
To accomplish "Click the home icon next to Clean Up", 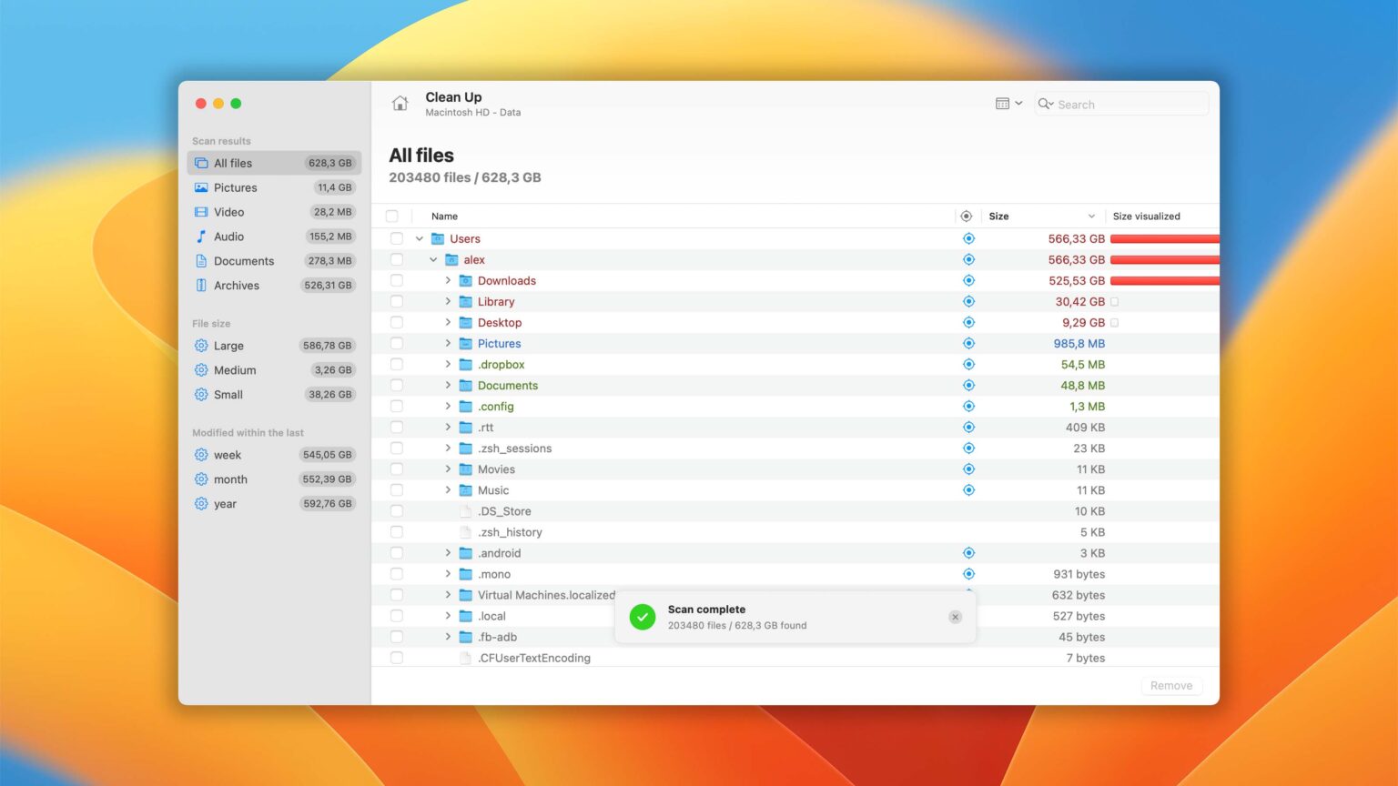I will (x=400, y=103).
